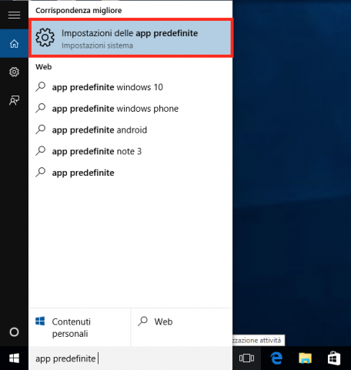351x370 pixels.
Task: Select the Home icon in sidebar
Action: click(14, 43)
